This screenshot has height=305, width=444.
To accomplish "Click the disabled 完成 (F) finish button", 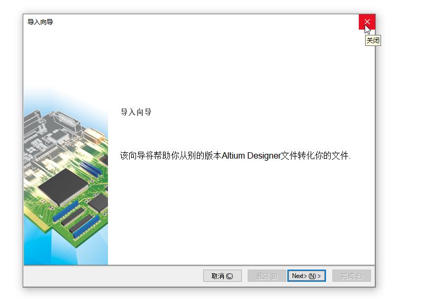I will click(351, 276).
